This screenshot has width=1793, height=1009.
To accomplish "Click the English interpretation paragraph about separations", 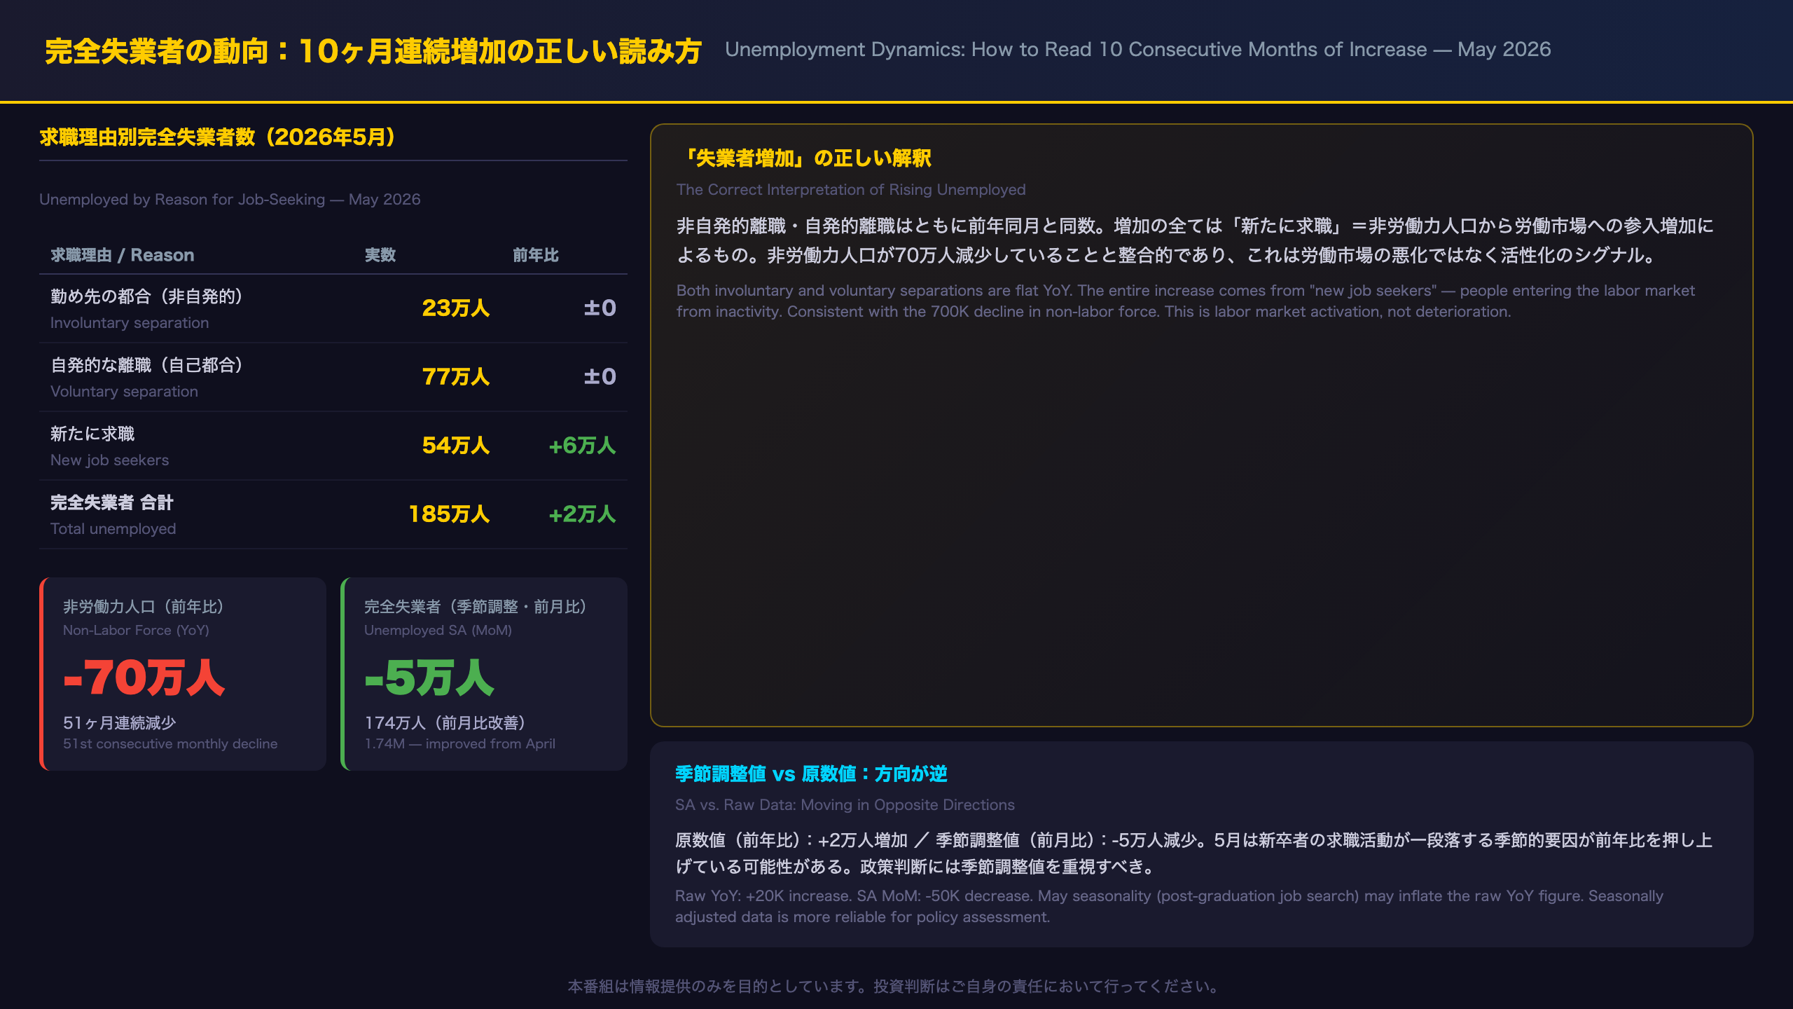I will point(1185,301).
